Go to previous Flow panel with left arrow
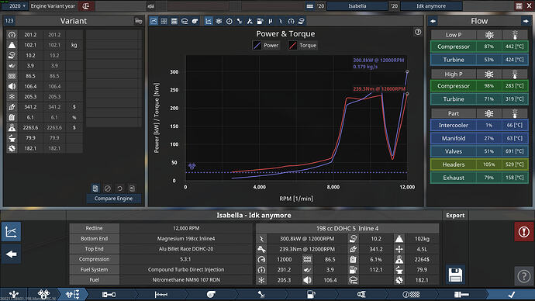The width and height of the screenshot is (535, 301). [433, 21]
